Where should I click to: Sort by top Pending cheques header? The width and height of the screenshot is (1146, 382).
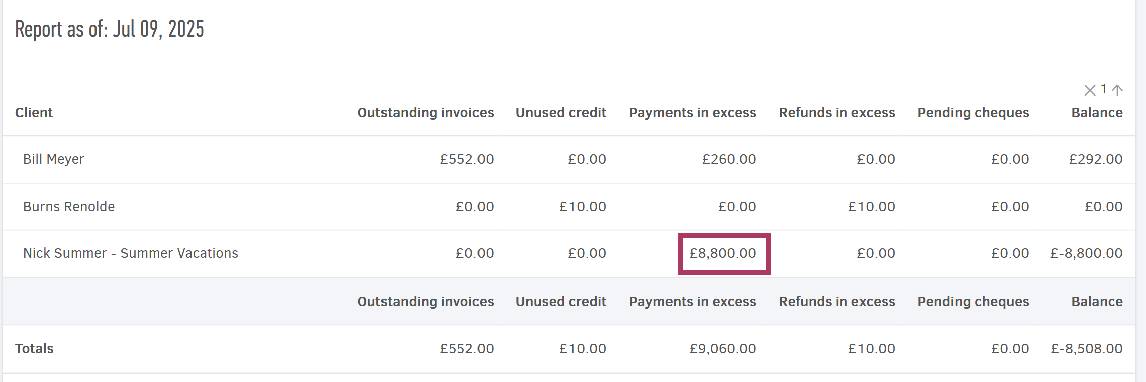tap(973, 113)
